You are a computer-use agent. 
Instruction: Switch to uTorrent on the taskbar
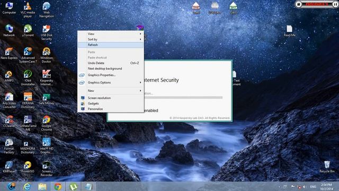coord(73,186)
